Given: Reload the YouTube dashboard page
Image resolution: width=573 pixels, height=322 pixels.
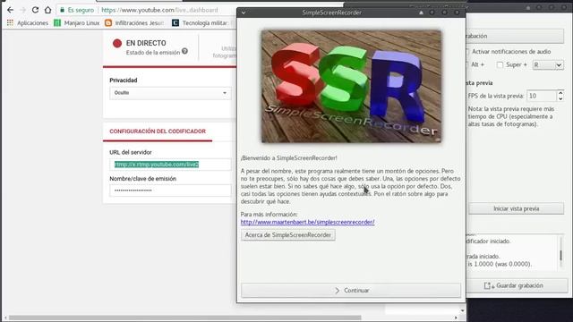Looking at the screenshot, I should click(x=35, y=10).
